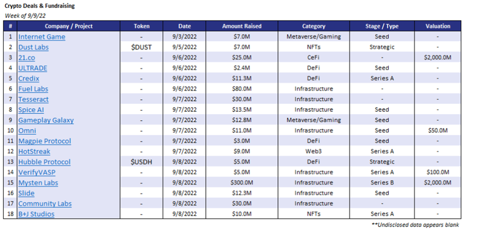Follow the 21.co hyperlink

(27, 58)
